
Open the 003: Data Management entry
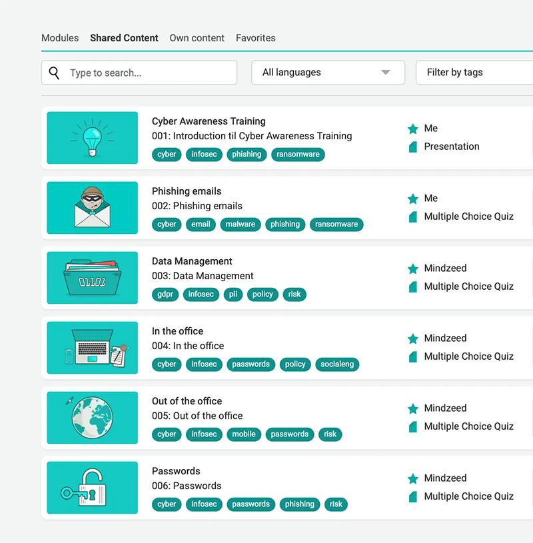203,276
